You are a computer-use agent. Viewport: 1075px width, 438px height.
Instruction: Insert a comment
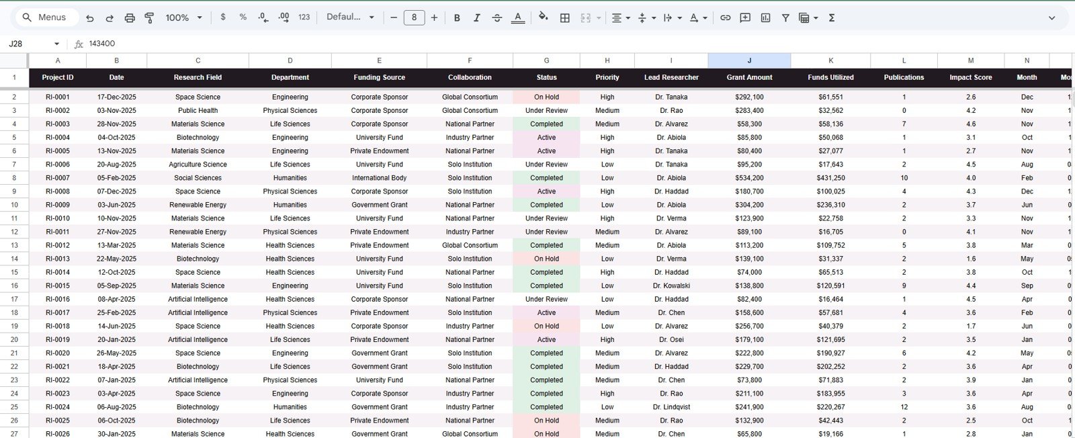tap(745, 18)
